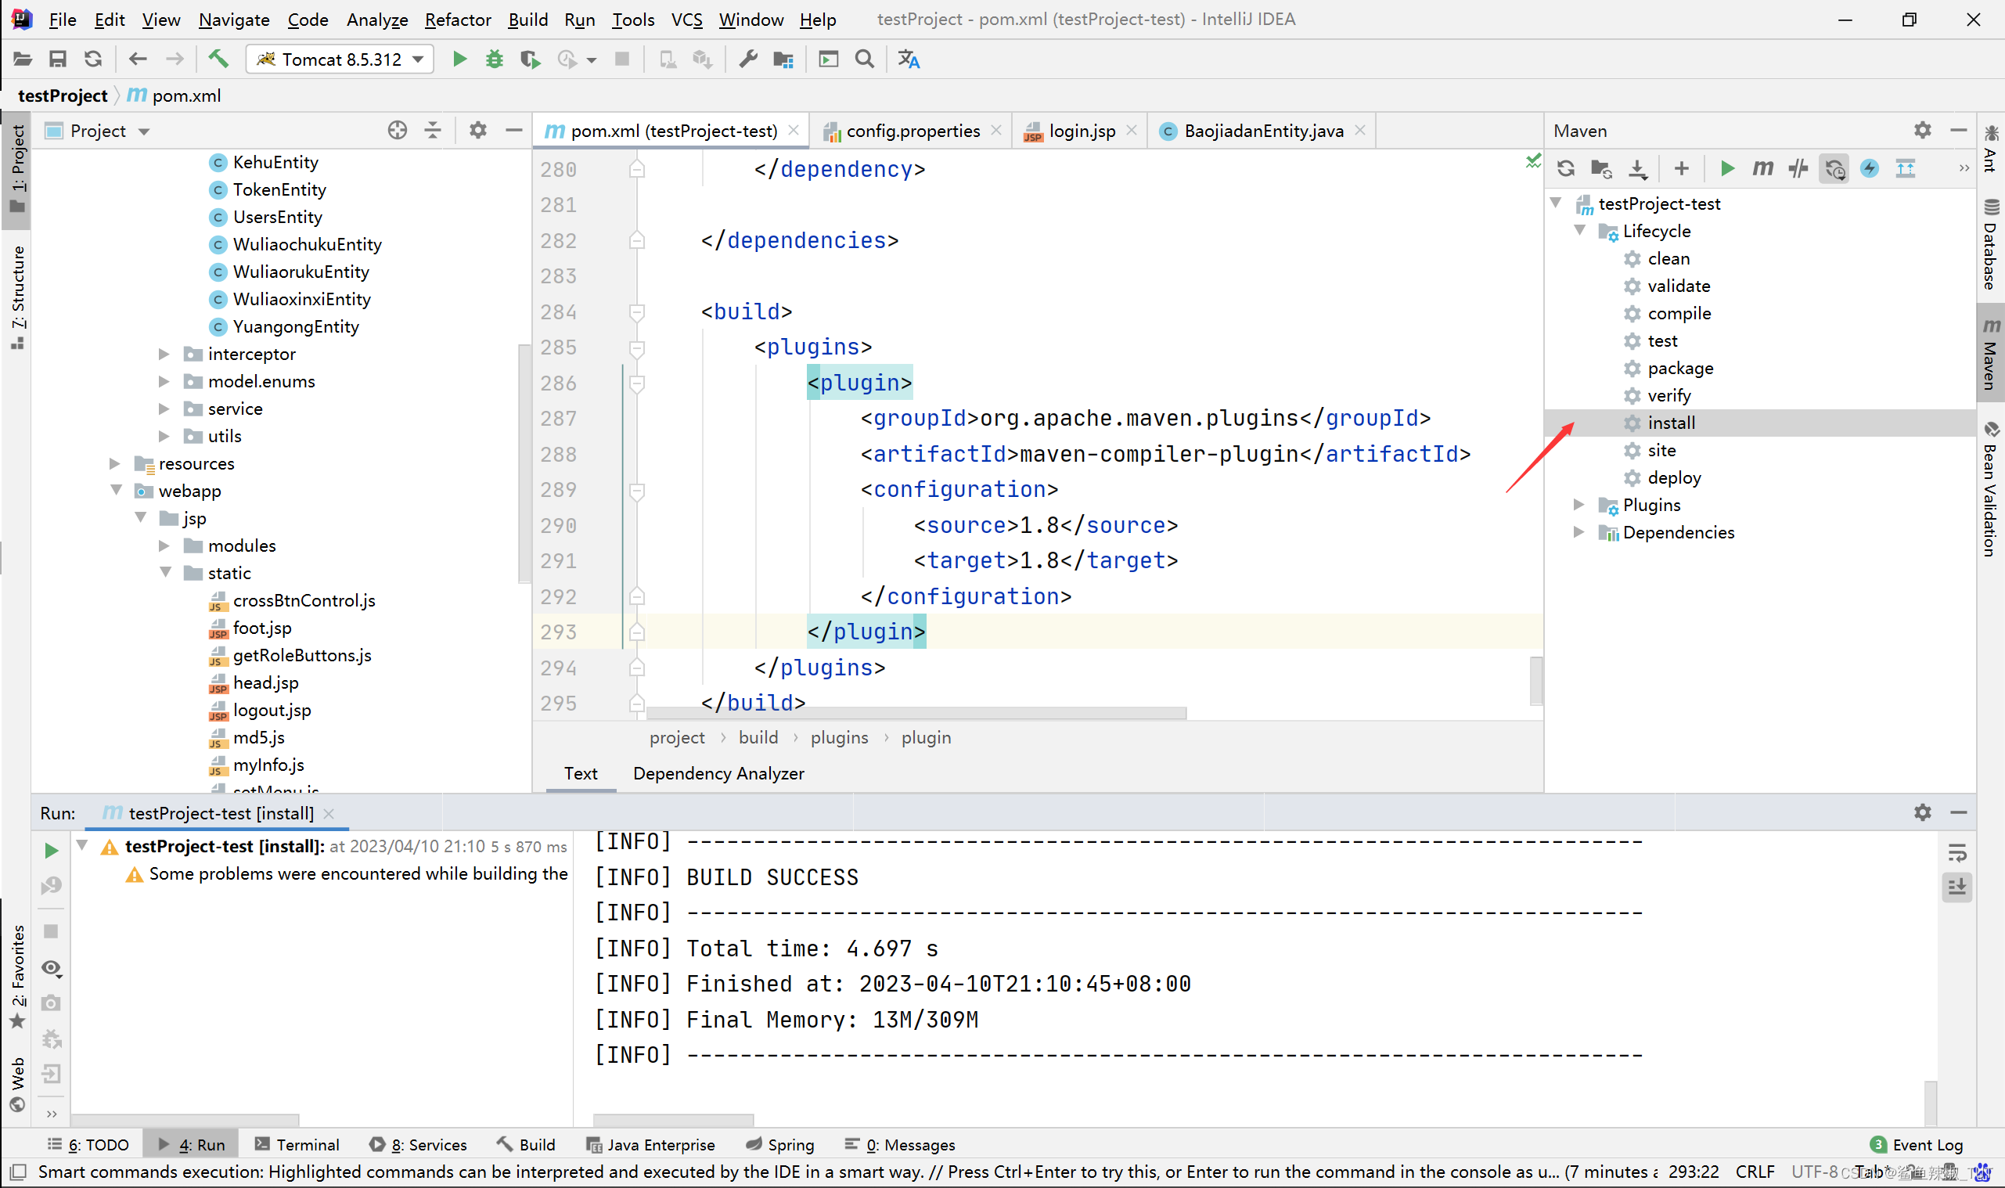
Task: Open the Refactor menu
Action: pyautogui.click(x=458, y=20)
